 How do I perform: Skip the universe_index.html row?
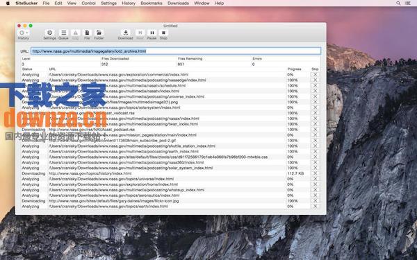[x=315, y=96]
